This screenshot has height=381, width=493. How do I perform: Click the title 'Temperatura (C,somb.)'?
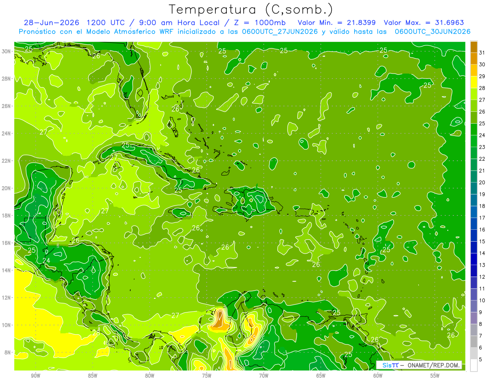[x=251, y=9]
